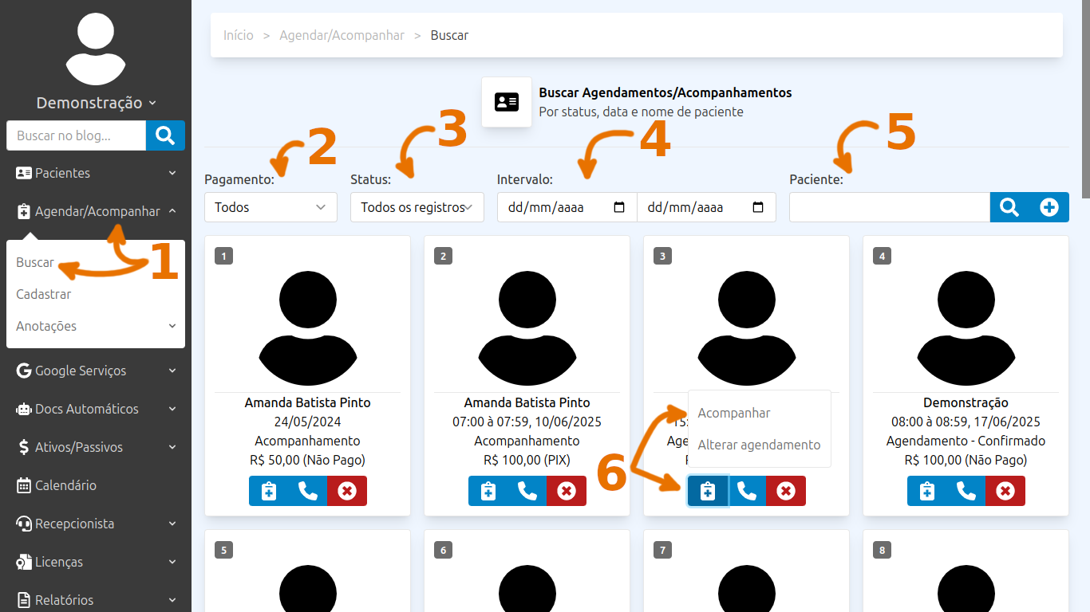The width and height of the screenshot is (1090, 612).
Task: Select Acompanhar from popup menu
Action: pos(734,413)
